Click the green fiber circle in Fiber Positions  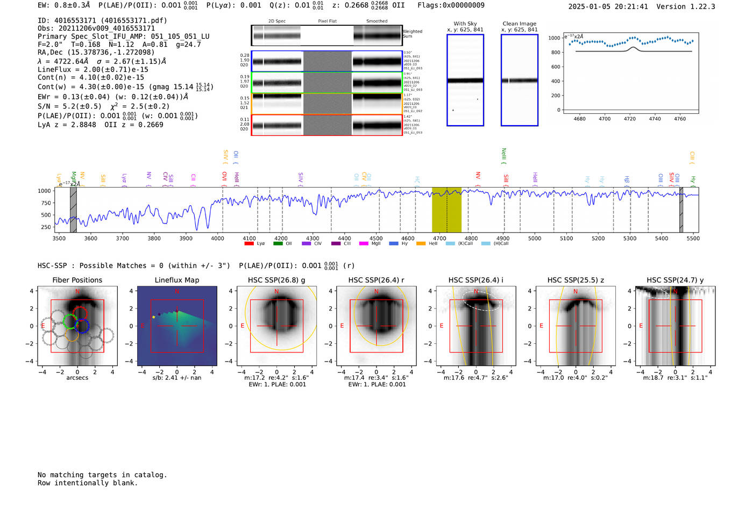[x=70, y=322]
